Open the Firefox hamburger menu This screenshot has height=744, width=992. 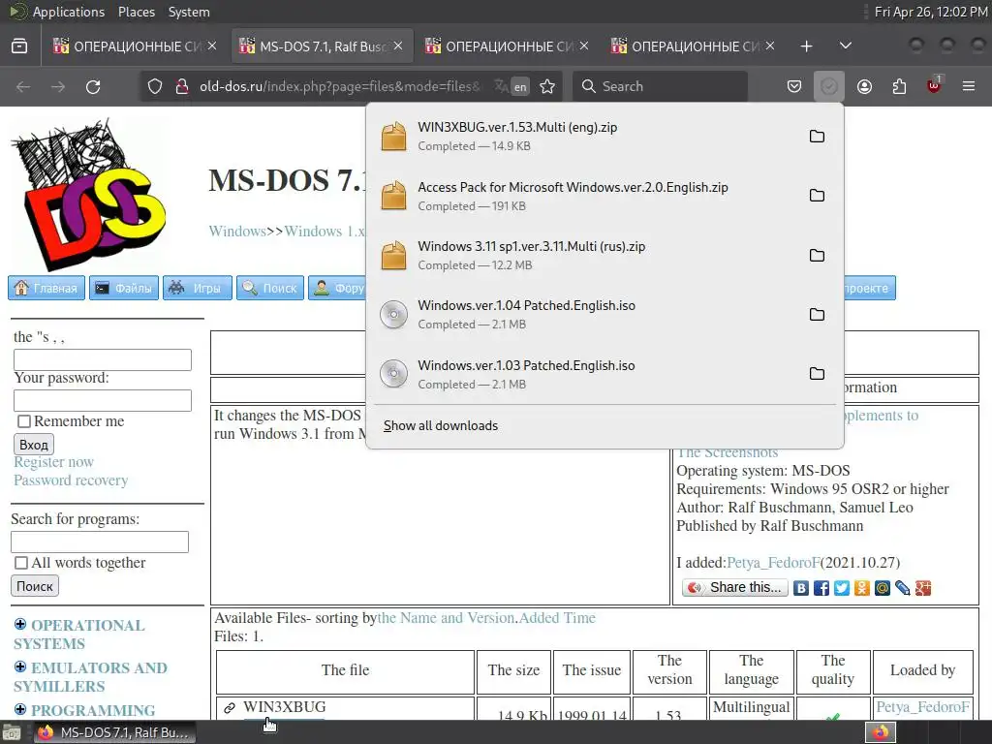point(969,86)
